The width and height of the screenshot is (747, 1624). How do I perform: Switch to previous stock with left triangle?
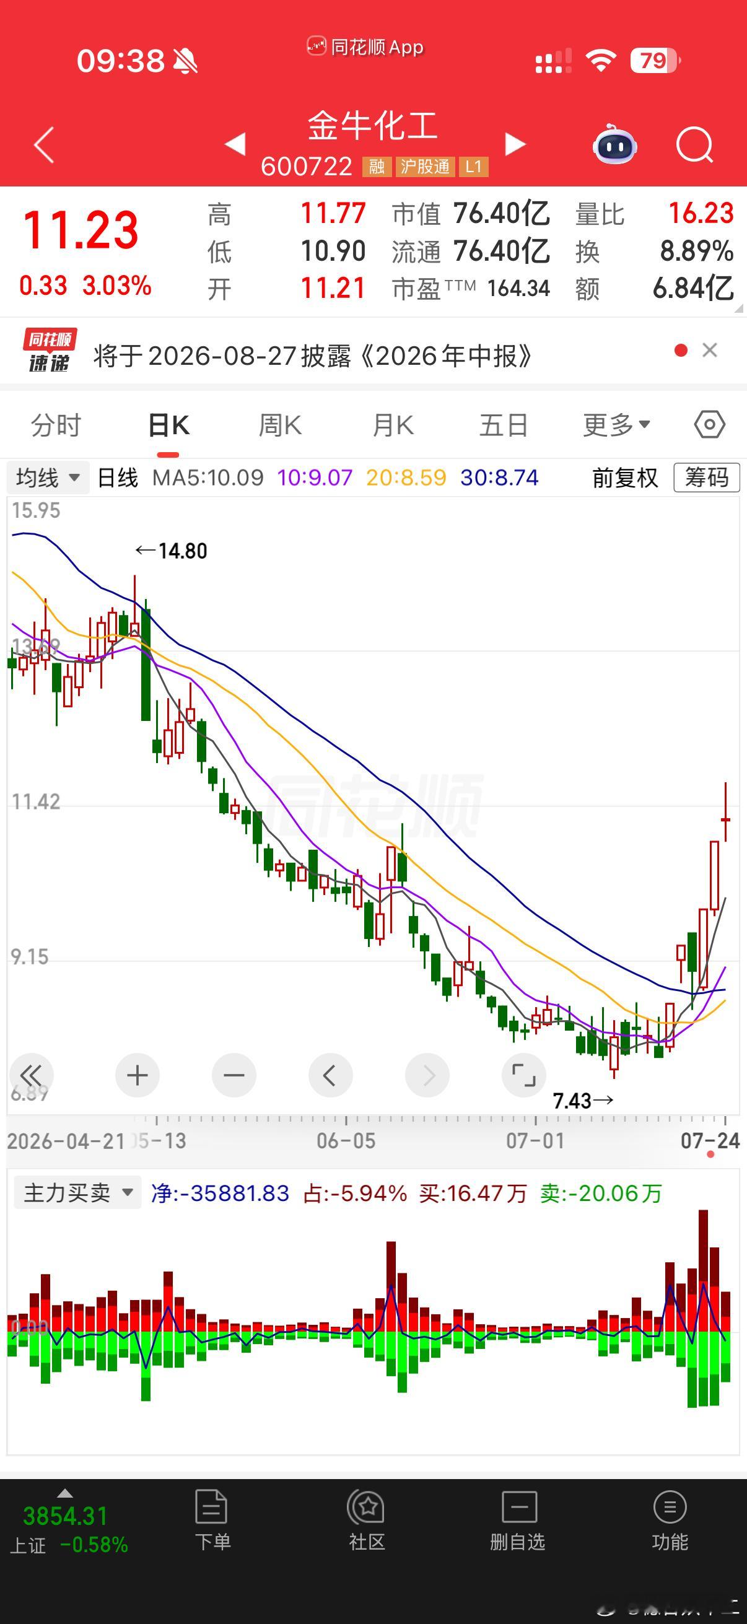click(235, 144)
